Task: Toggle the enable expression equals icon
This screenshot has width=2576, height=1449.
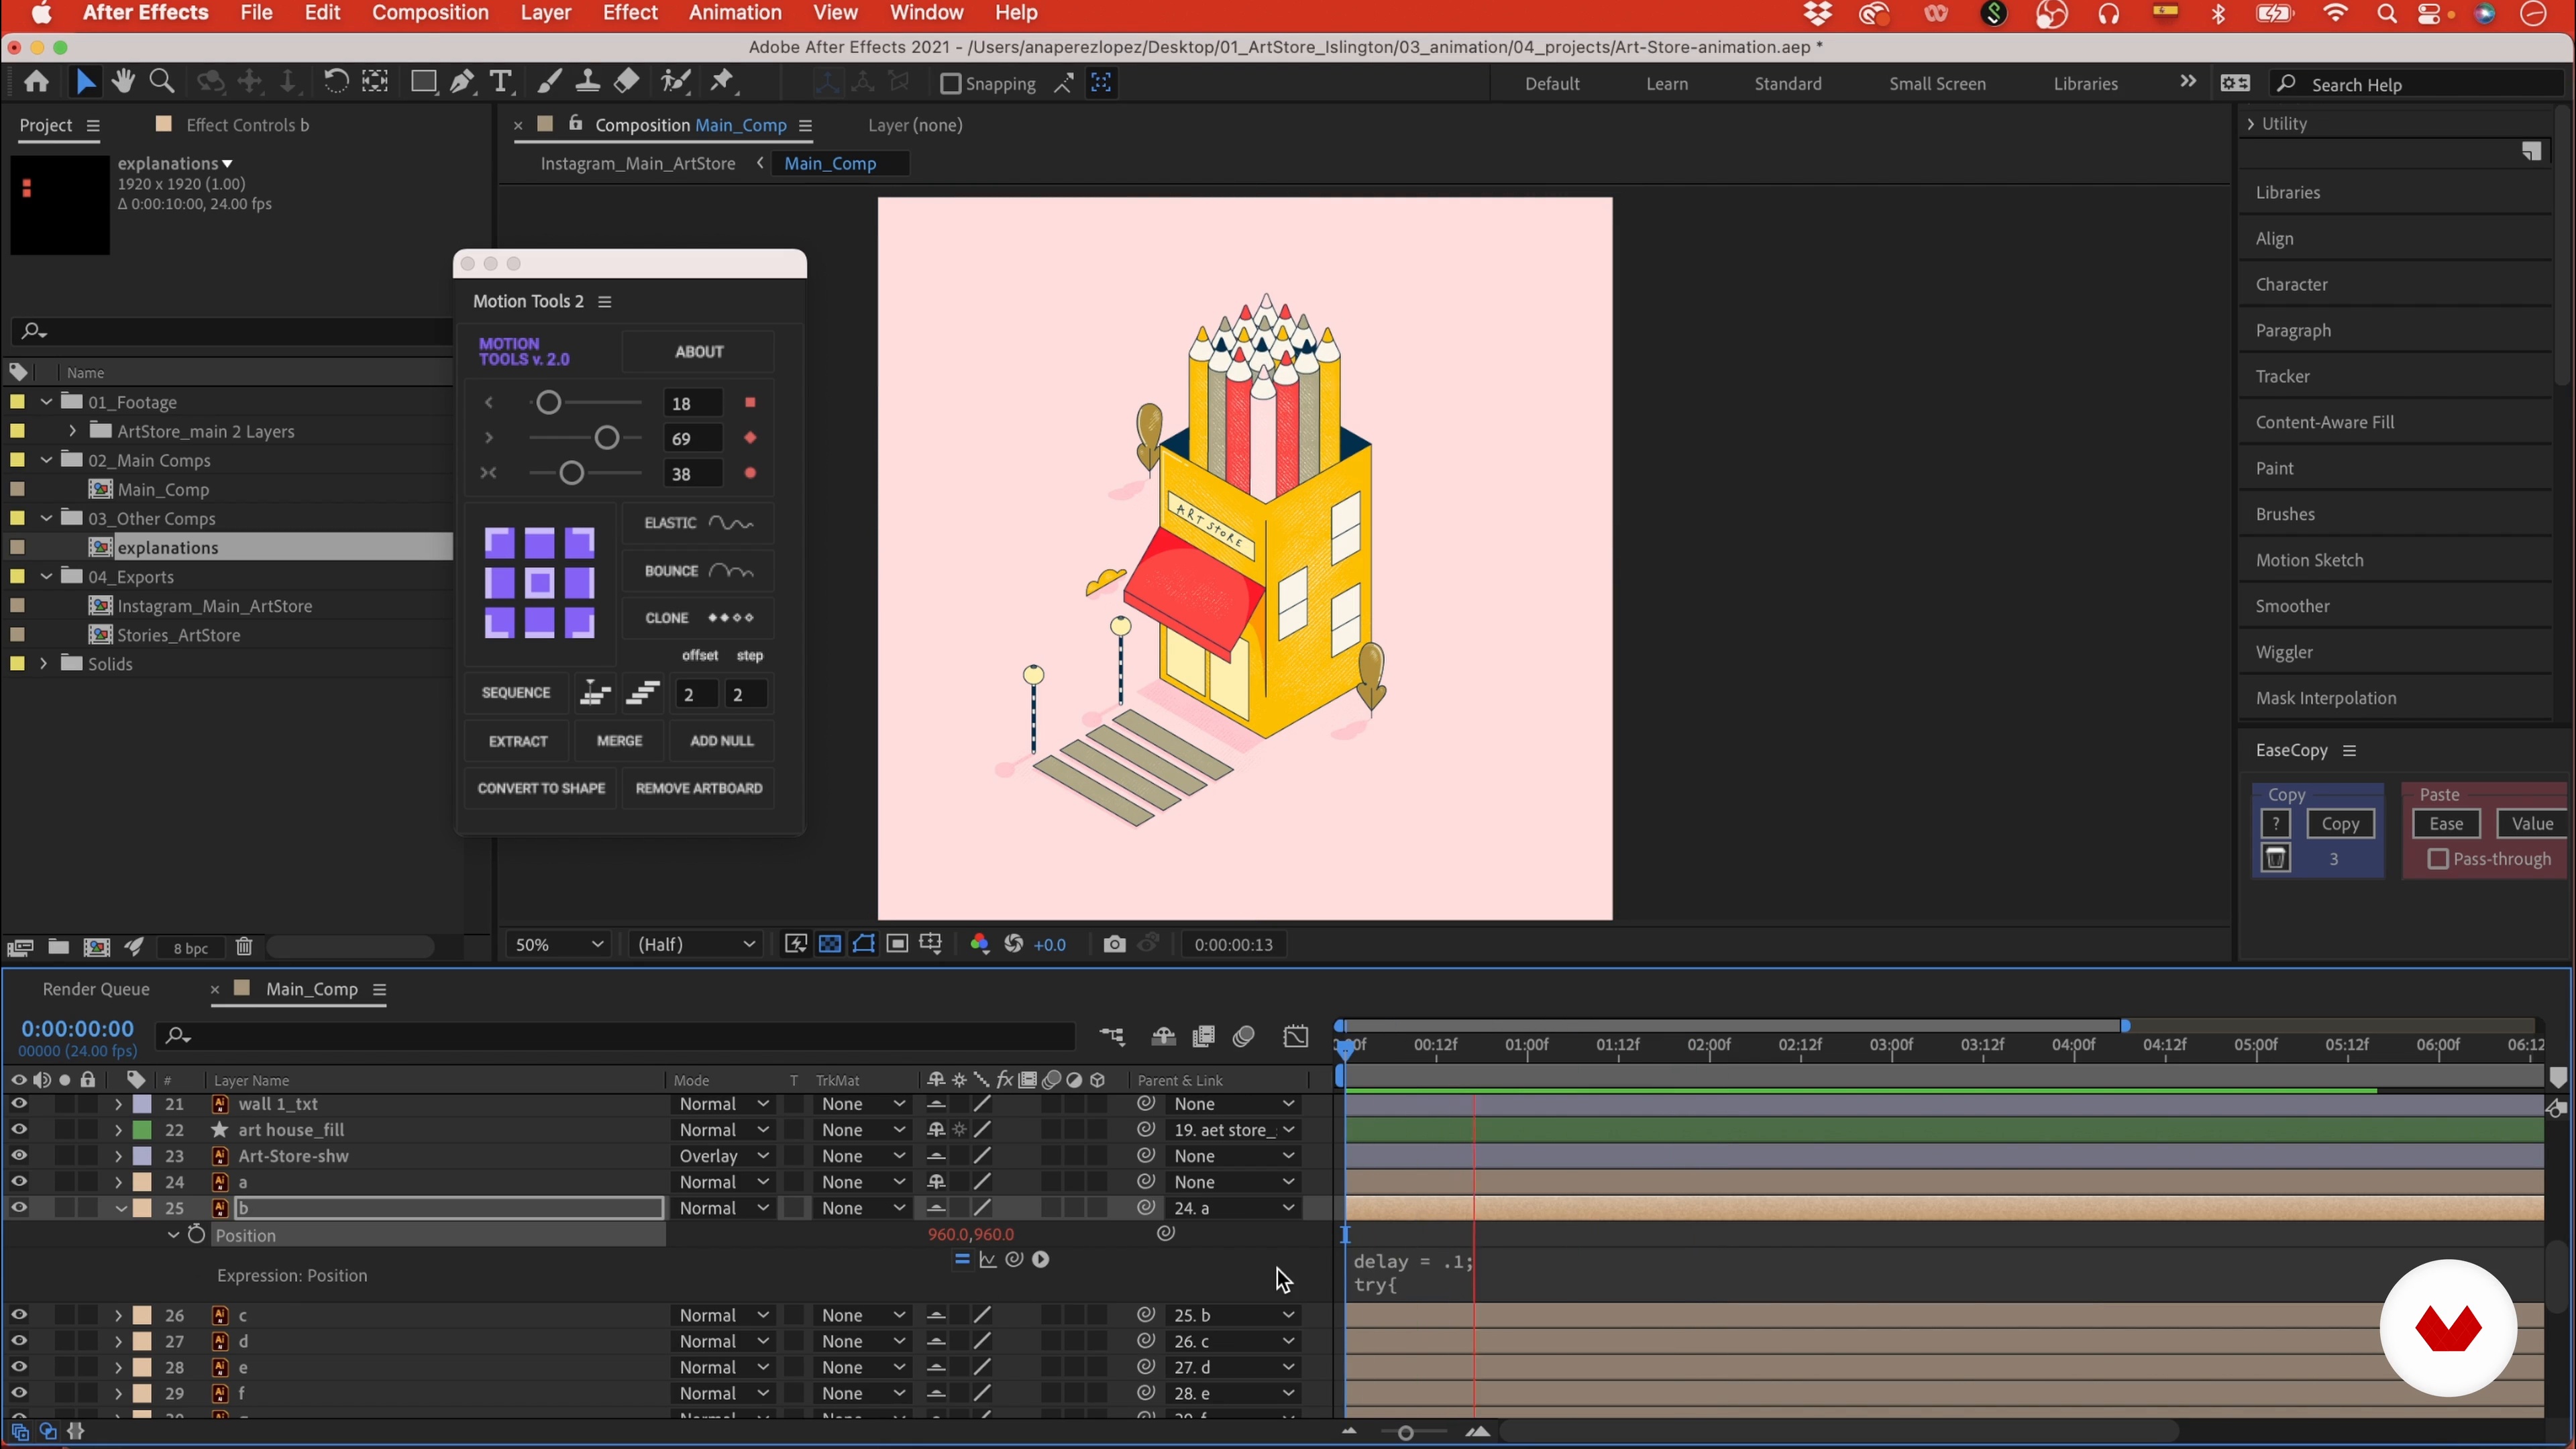Action: click(962, 1259)
